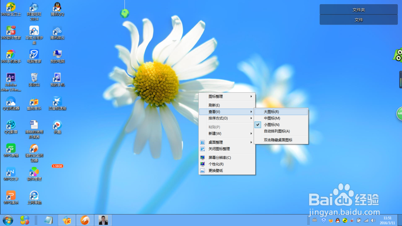
Task: Select 中图标(M) view option
Action: (281, 118)
